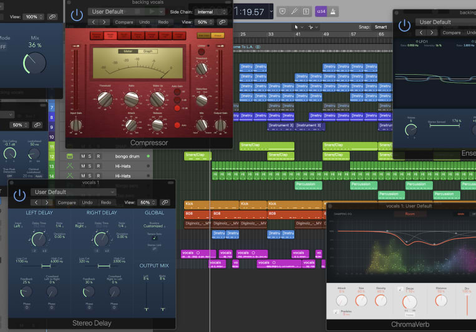The image size is (476, 332).
Task: Click the link icon in Compressor header
Action: tap(222, 22)
